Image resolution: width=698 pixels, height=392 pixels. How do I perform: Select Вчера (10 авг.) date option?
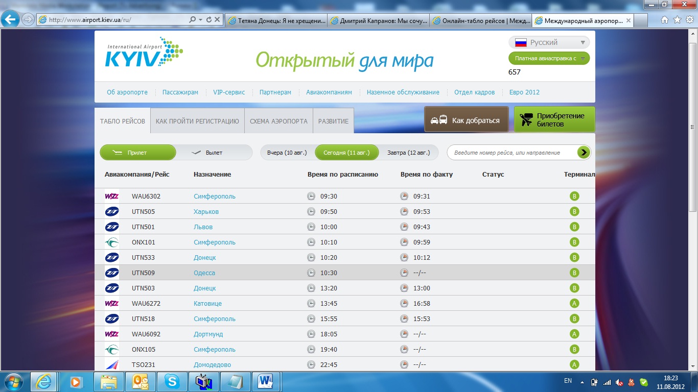tap(287, 153)
